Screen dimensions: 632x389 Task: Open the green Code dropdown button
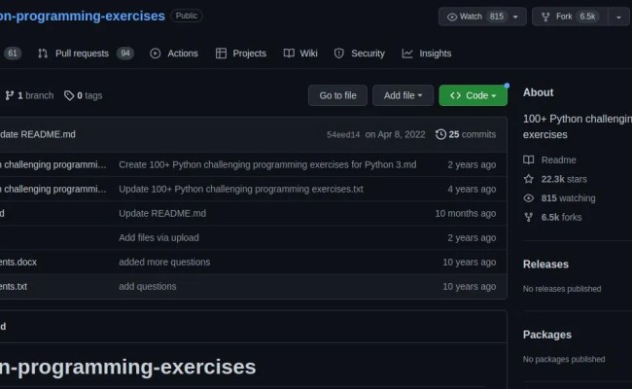click(x=474, y=95)
